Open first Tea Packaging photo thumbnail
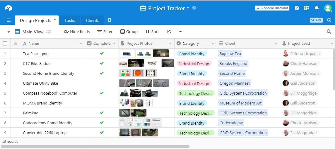Screen dimensions: 335x149 coord(127,53)
